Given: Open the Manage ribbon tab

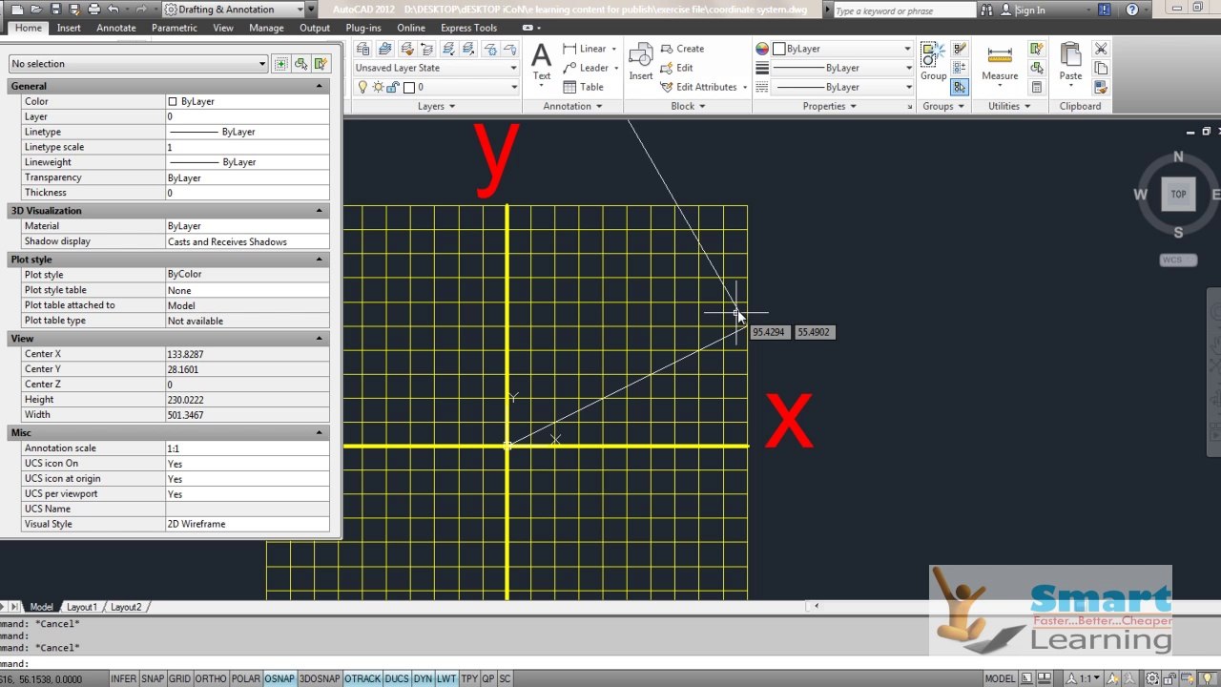Looking at the screenshot, I should (266, 28).
